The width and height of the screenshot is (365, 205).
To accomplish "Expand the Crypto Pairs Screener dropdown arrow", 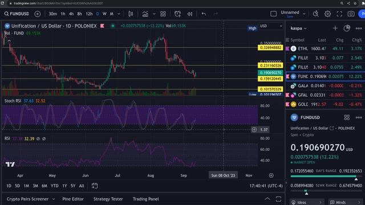I will [54, 199].
